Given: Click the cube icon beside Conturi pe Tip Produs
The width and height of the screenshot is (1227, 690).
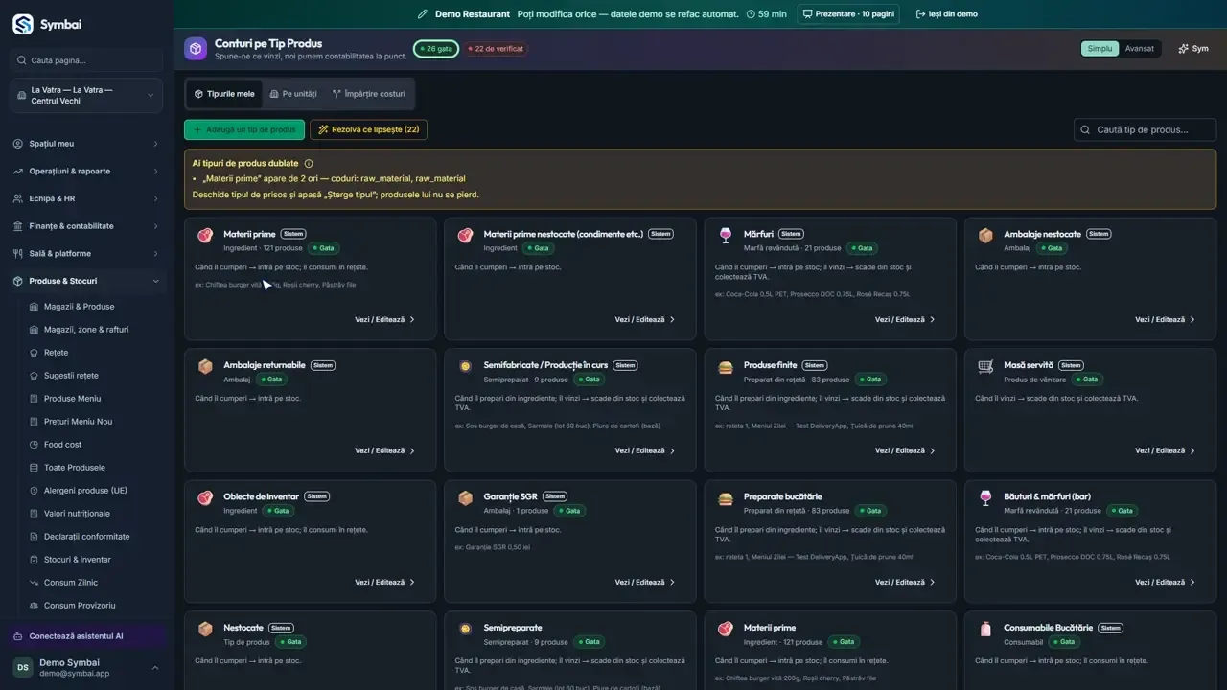Looking at the screenshot, I should pyautogui.click(x=197, y=49).
